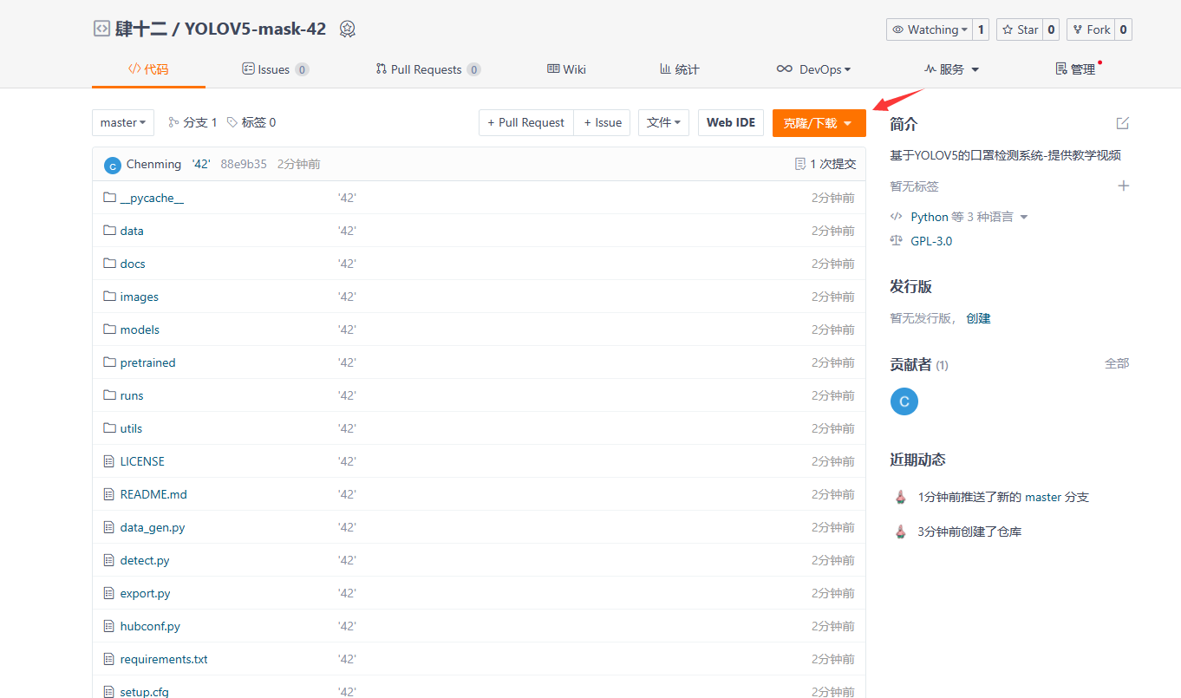
Task: Click the avatar beside 1分钟前推送了新的 master 分支
Action: [x=901, y=497]
